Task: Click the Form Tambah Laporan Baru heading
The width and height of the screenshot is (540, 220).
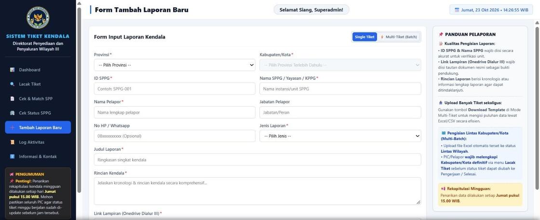Action: coord(142,10)
